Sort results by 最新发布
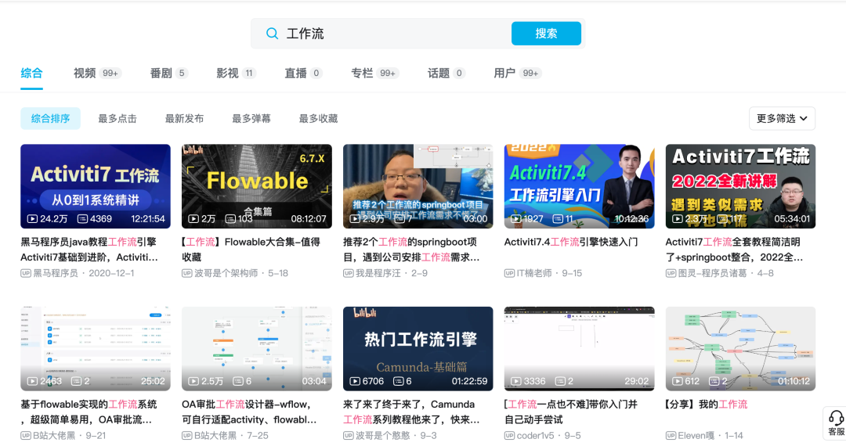846x446 pixels. [184, 118]
